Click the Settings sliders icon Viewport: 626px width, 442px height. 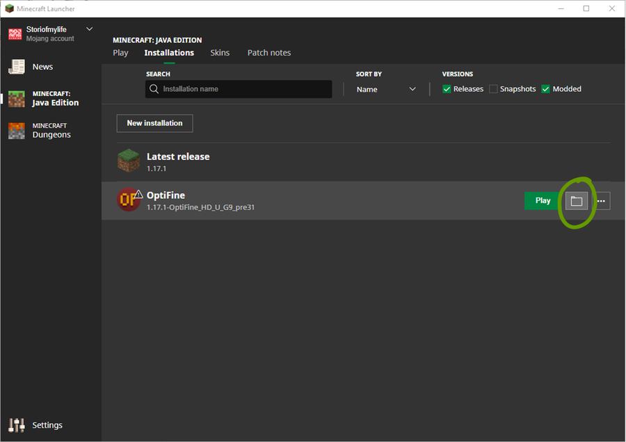point(17,425)
